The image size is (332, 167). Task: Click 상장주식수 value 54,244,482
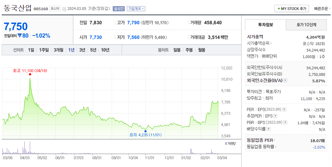(x=316, y=50)
